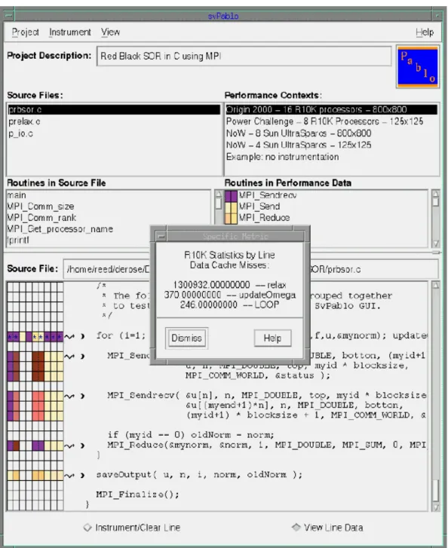This screenshot has width=448, height=548.
Task: Open the Instrument menu
Action: click(x=70, y=32)
